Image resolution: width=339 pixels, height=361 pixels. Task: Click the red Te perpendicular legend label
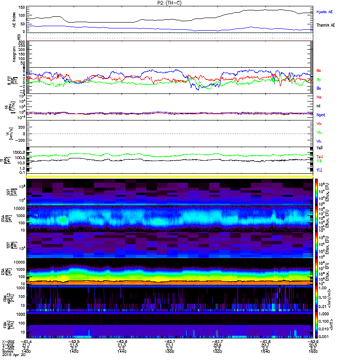(x=320, y=157)
